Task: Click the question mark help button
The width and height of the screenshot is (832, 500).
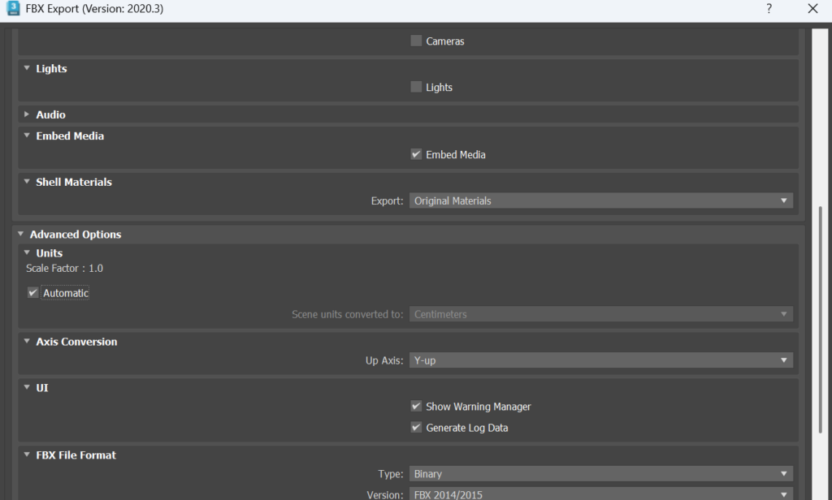Action: (x=769, y=9)
